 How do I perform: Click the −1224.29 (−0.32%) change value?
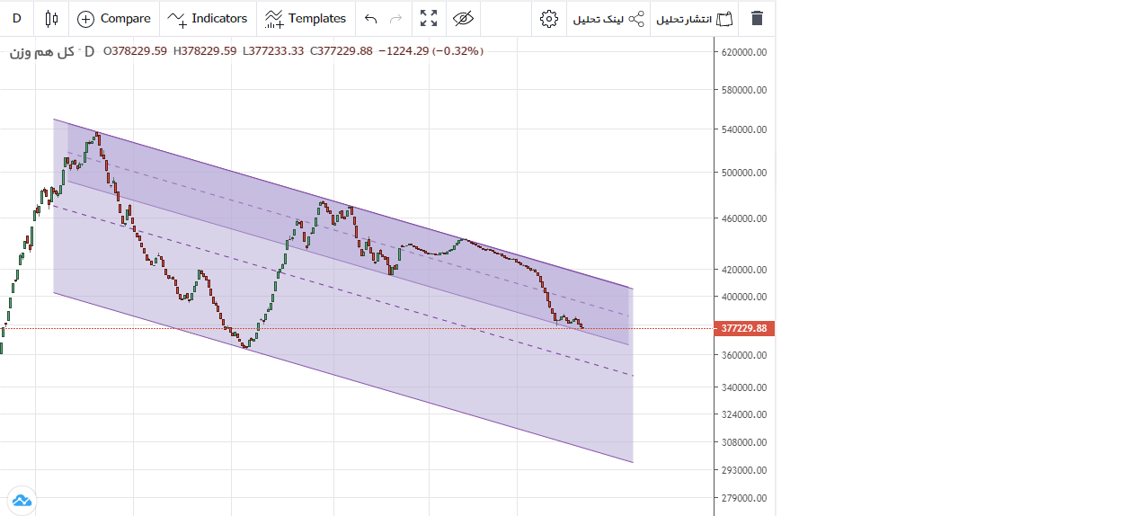[x=430, y=51]
